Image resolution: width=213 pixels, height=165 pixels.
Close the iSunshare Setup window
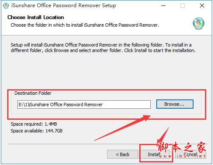tap(202, 5)
